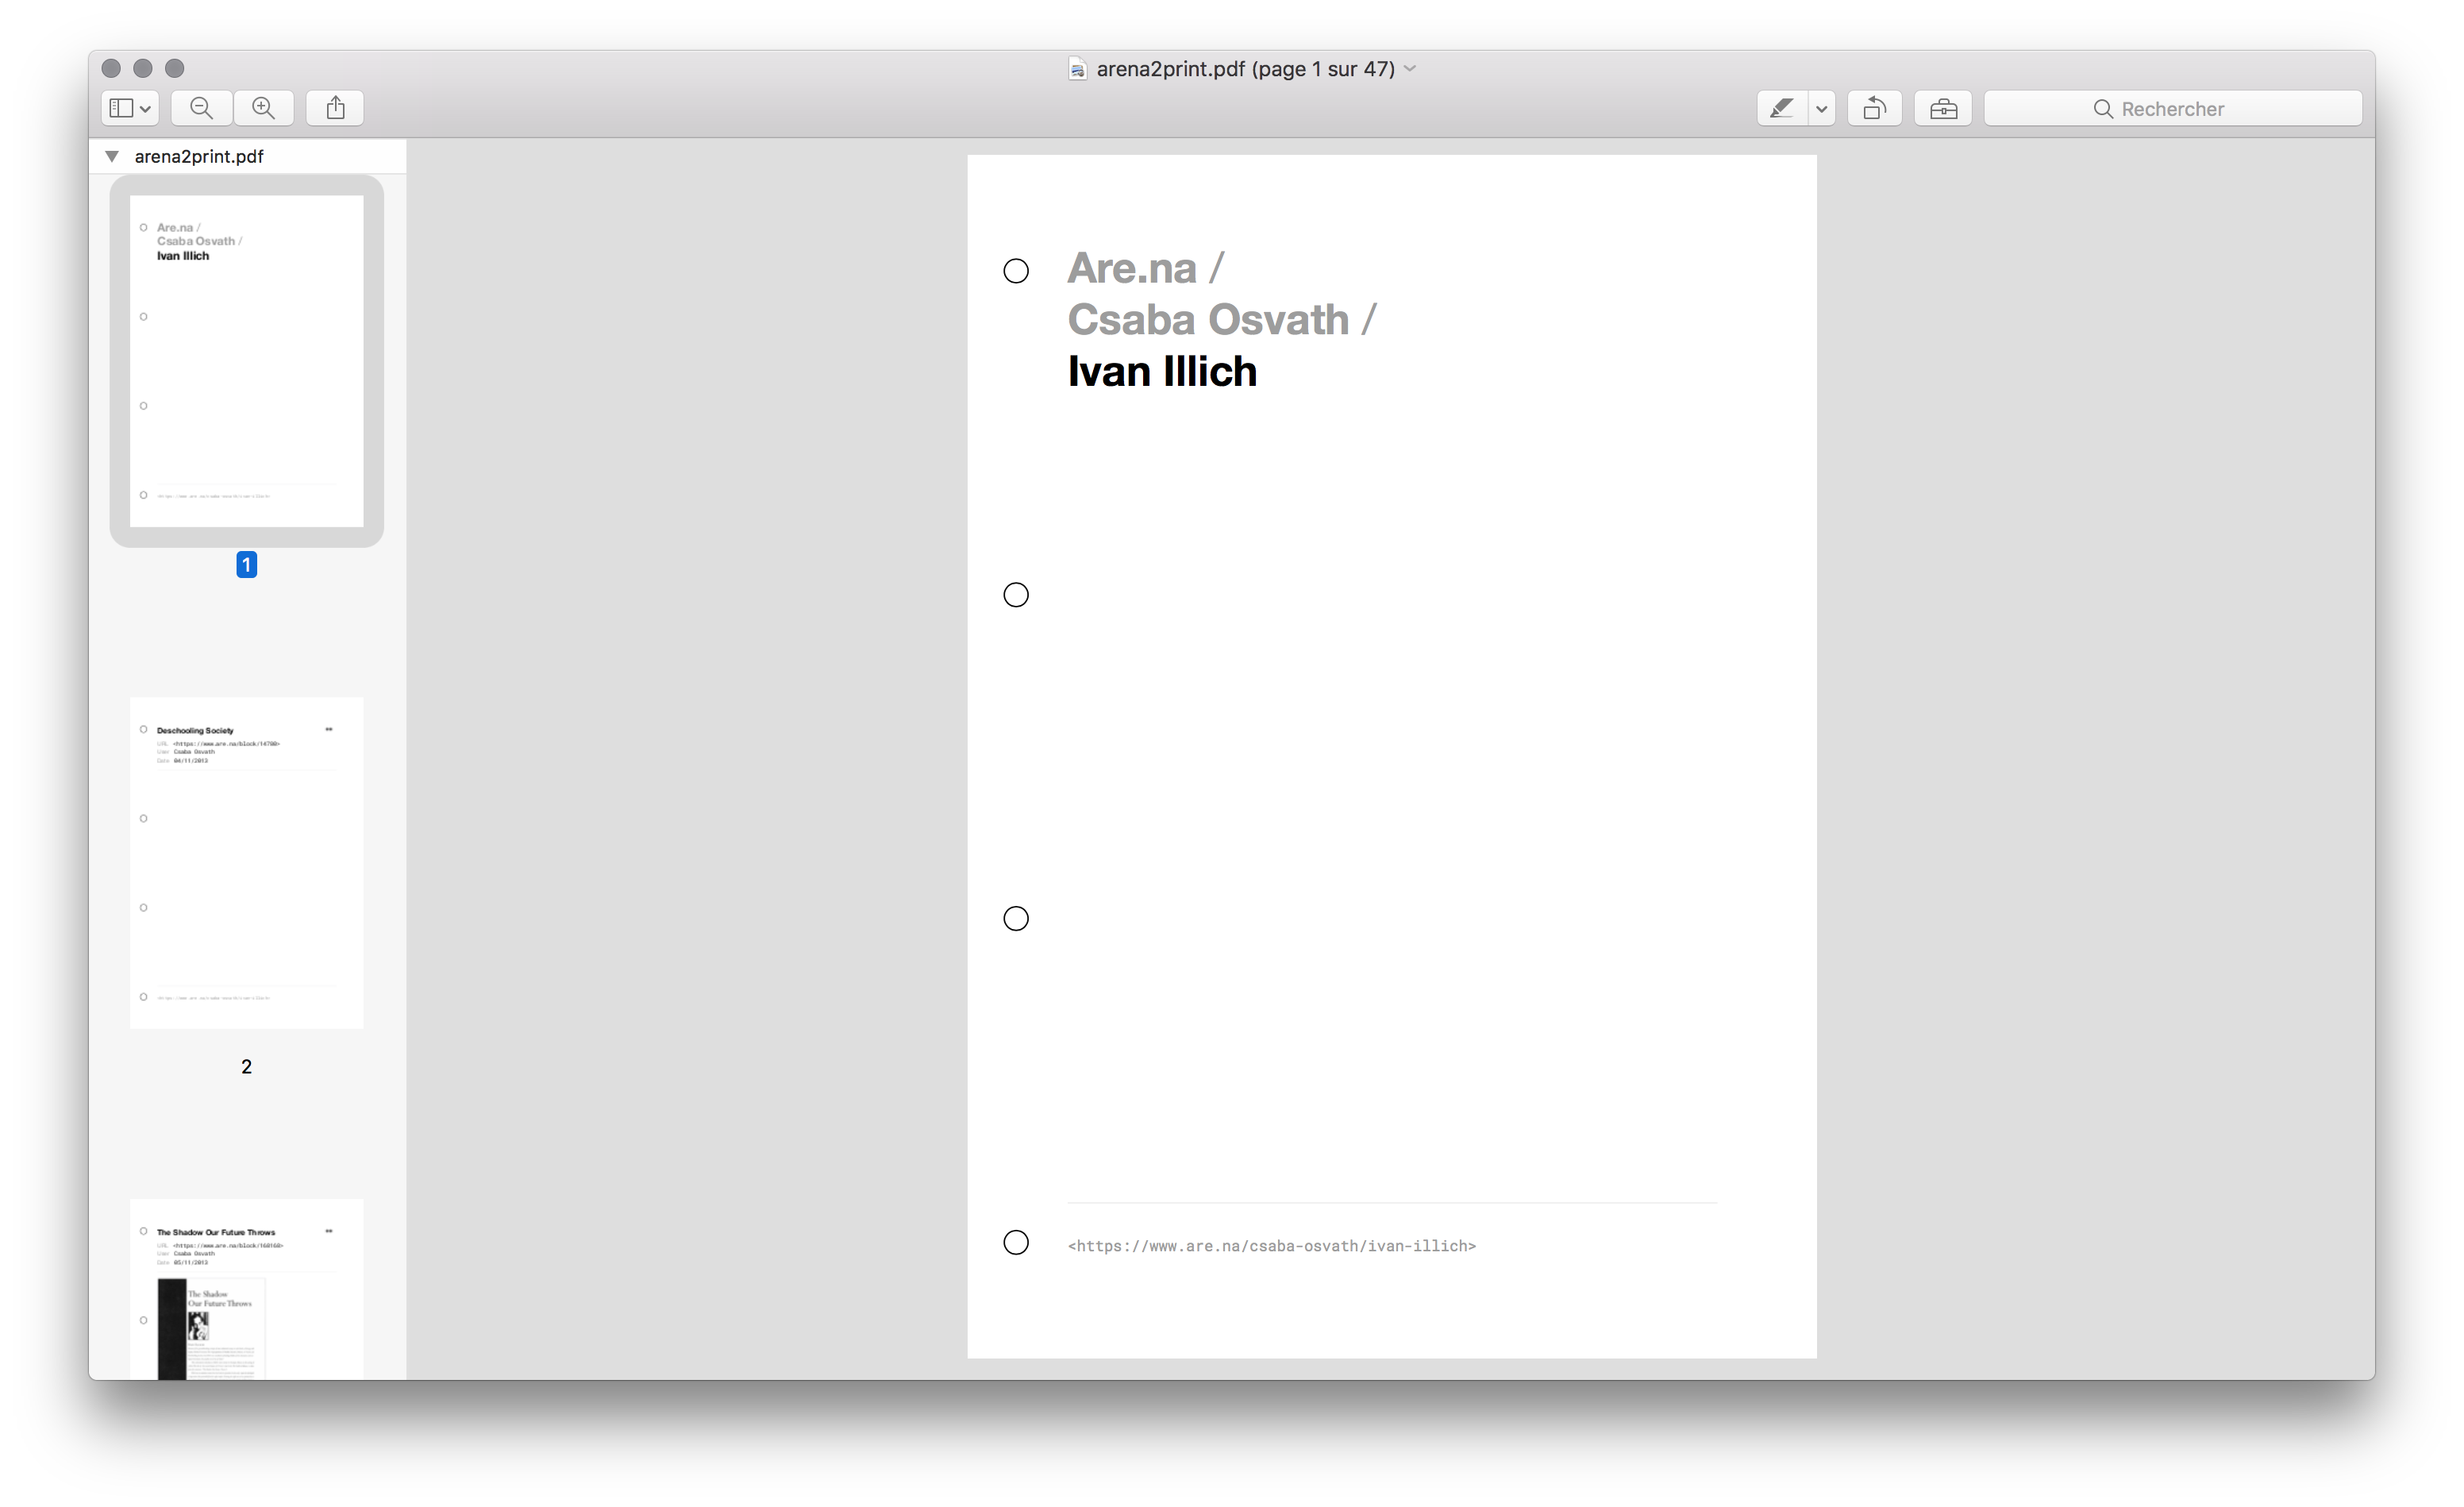Click the search magnifier icon in Rechercher

[x=2103, y=109]
